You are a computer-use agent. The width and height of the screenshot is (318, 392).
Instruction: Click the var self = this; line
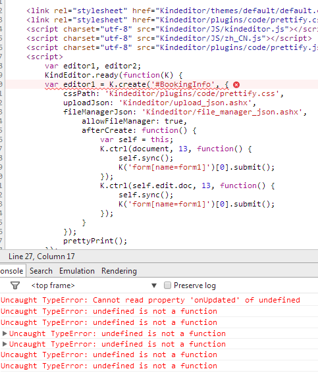(x=136, y=139)
